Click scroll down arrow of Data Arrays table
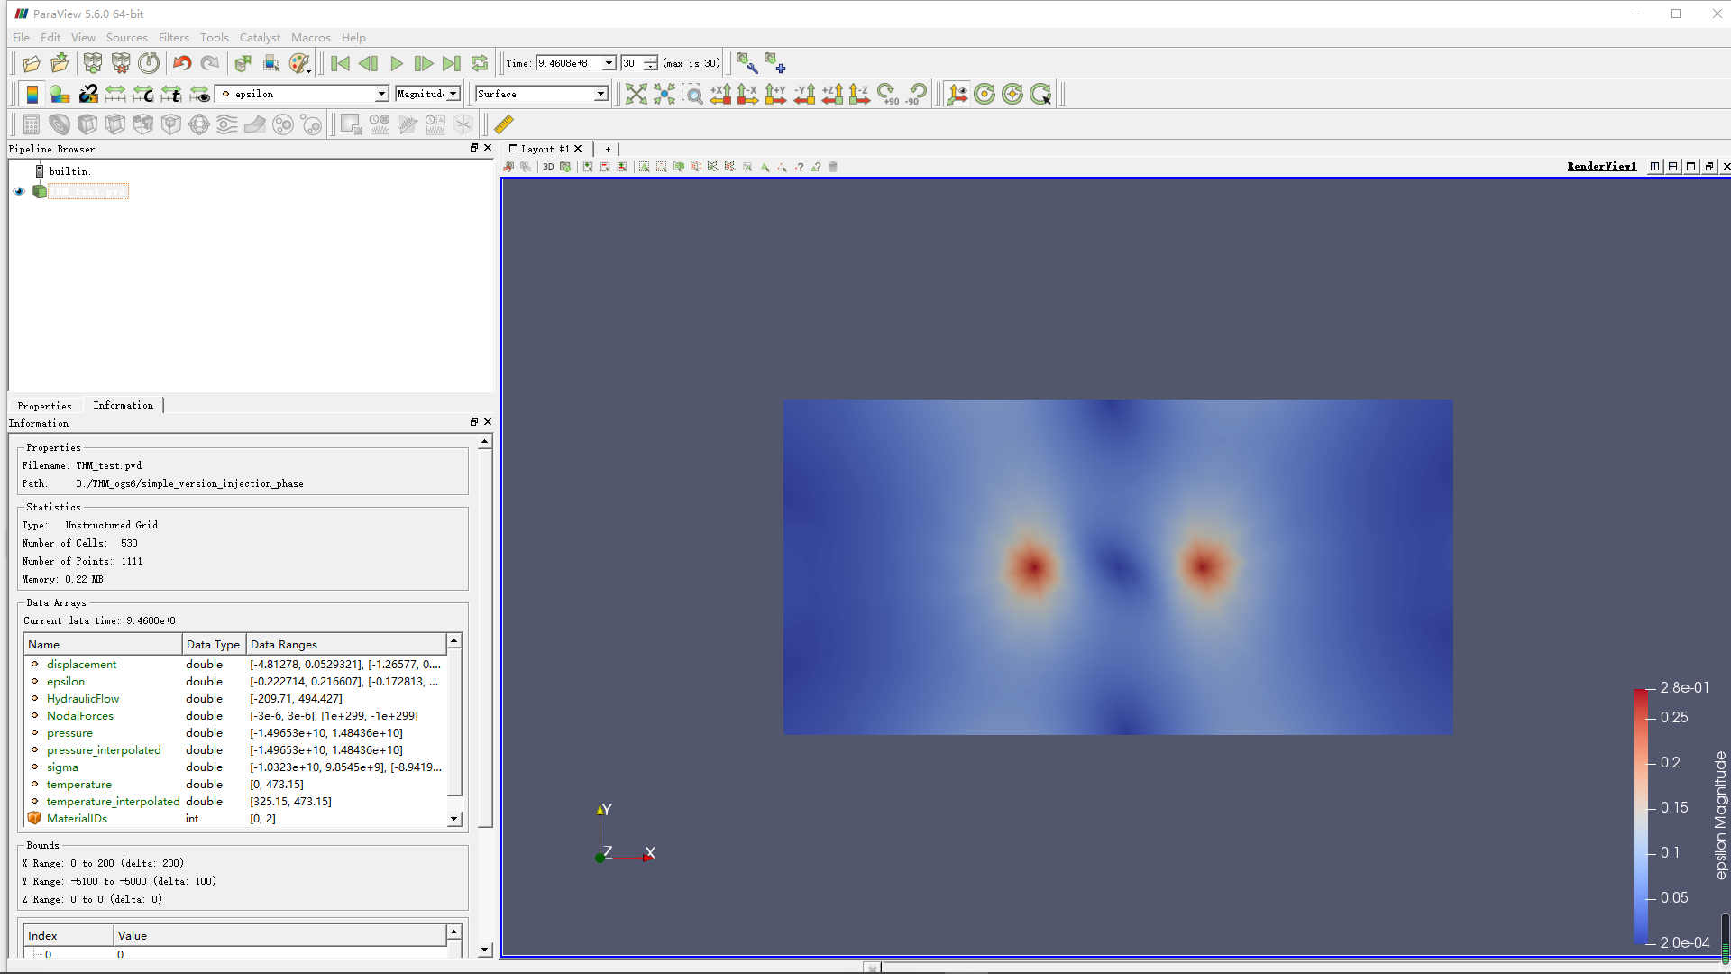The image size is (1731, 974). pyautogui.click(x=453, y=819)
